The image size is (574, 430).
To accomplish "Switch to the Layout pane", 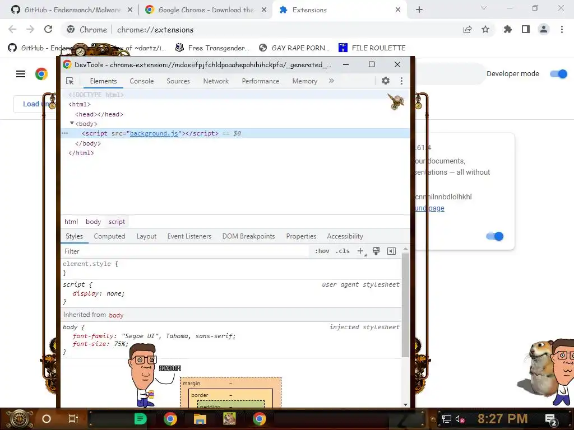I will click(x=146, y=236).
